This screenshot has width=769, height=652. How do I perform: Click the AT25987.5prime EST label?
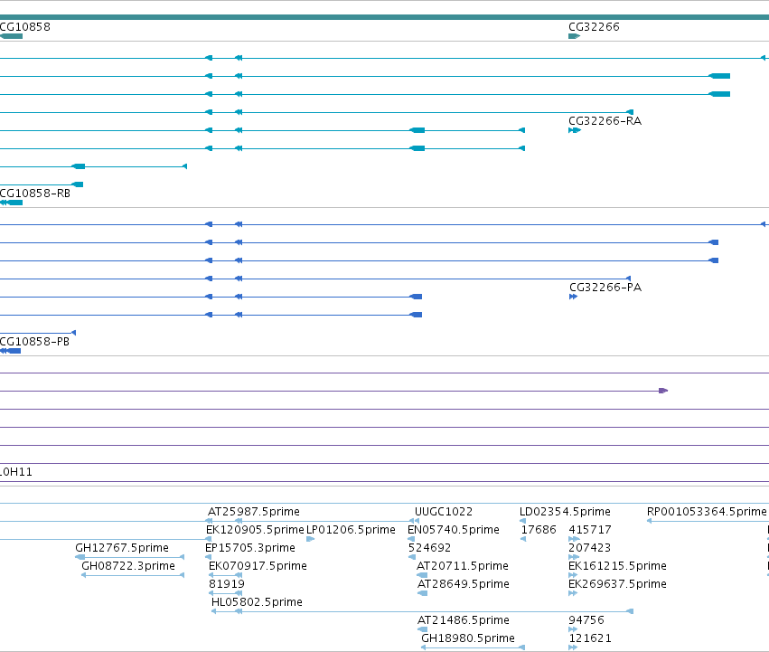point(254,512)
